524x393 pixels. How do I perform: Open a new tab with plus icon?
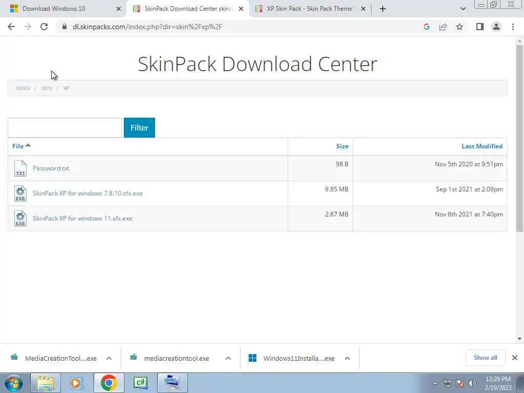coord(383,9)
